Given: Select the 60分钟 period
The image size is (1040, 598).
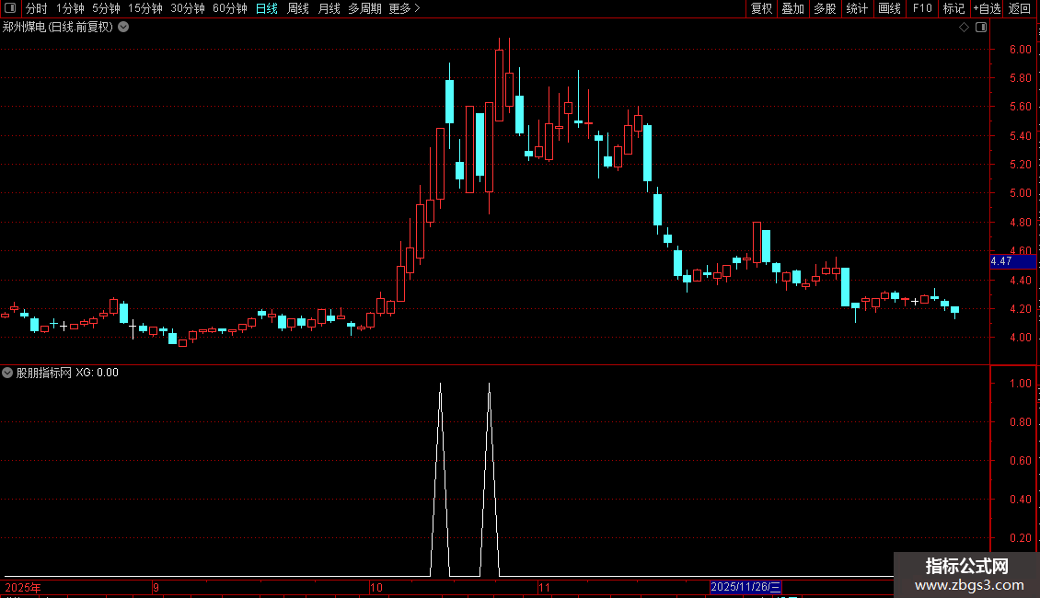Looking at the screenshot, I should coord(230,8).
